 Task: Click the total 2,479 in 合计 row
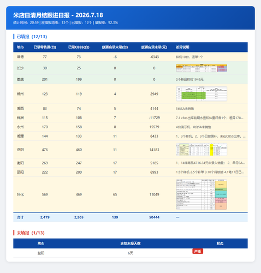[x=45, y=217]
